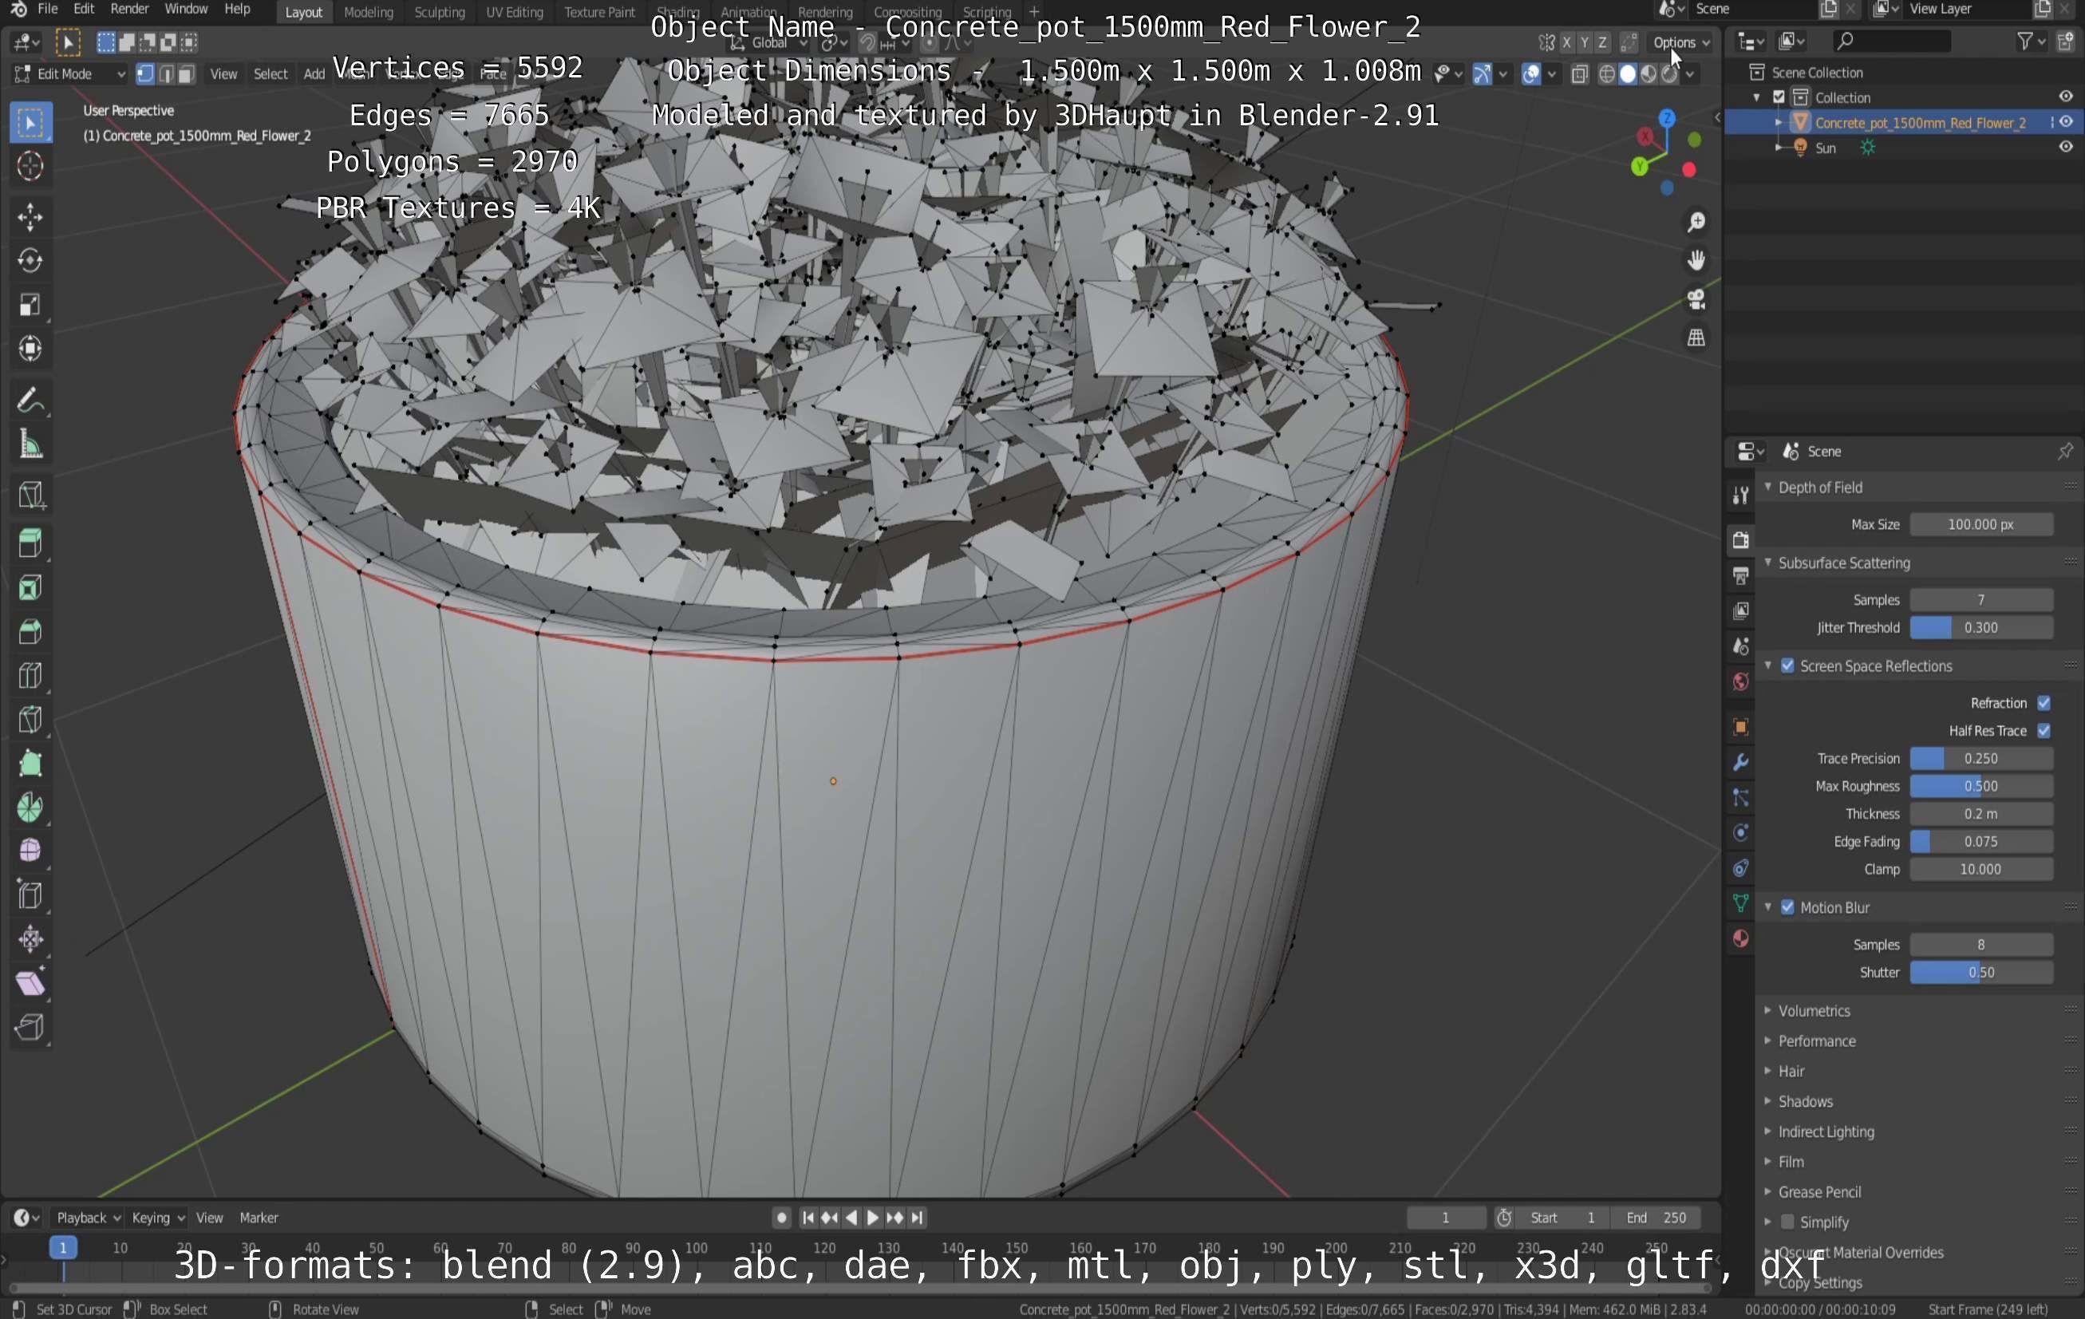Image resolution: width=2085 pixels, height=1319 pixels.
Task: Hide the Collection in outliner
Action: tap(2066, 97)
